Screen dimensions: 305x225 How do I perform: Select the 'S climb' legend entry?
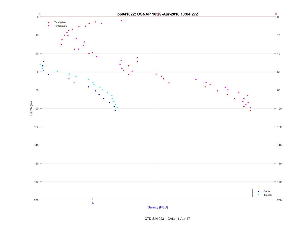[x=268, y=195]
